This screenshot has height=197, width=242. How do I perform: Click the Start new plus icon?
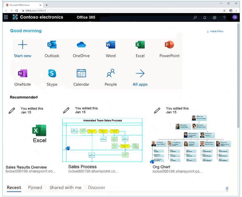(x=23, y=45)
